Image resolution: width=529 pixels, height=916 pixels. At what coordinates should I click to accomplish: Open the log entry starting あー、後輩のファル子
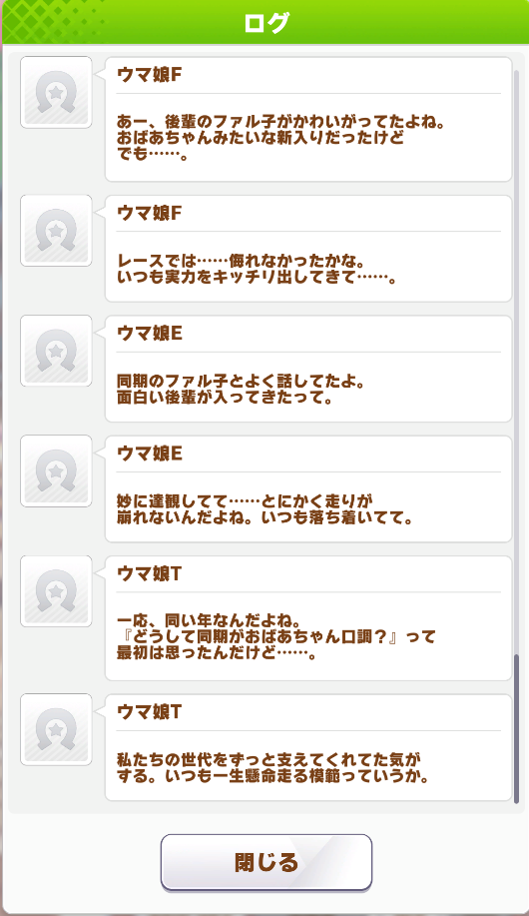pos(308,120)
